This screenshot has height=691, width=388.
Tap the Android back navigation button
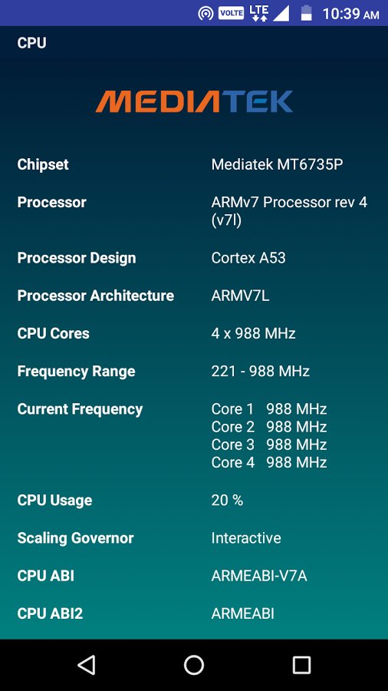[x=87, y=665]
